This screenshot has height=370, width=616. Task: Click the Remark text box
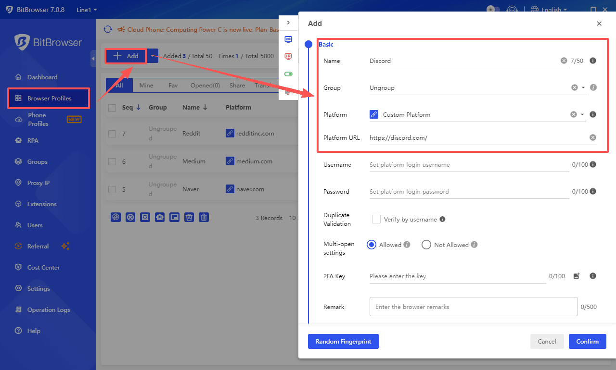473,307
